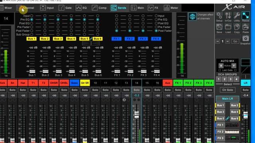Click the blue FX 3 send label
Viewport: 255px width, 143px height.
(x=143, y=39)
